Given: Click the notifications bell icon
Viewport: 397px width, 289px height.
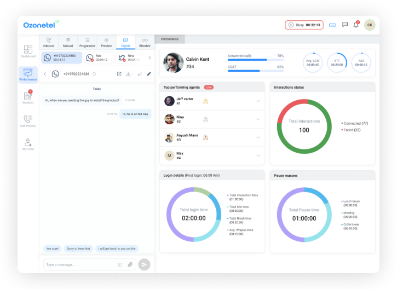Looking at the screenshot, I should pyautogui.click(x=356, y=25).
